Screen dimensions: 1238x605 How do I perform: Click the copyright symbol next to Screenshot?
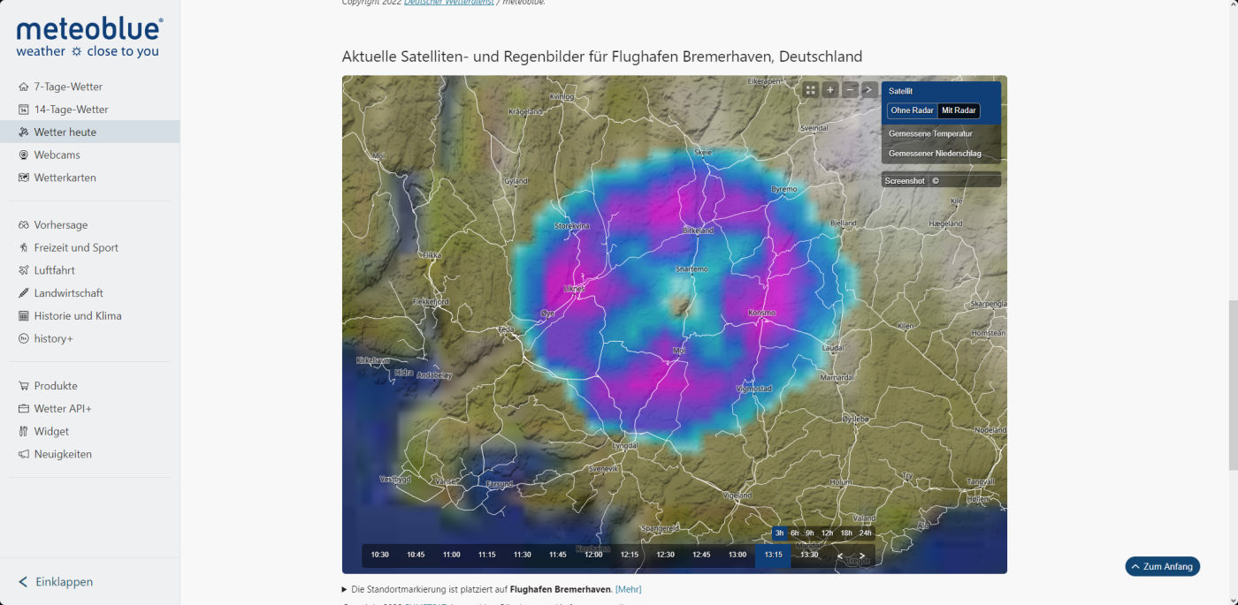click(936, 181)
